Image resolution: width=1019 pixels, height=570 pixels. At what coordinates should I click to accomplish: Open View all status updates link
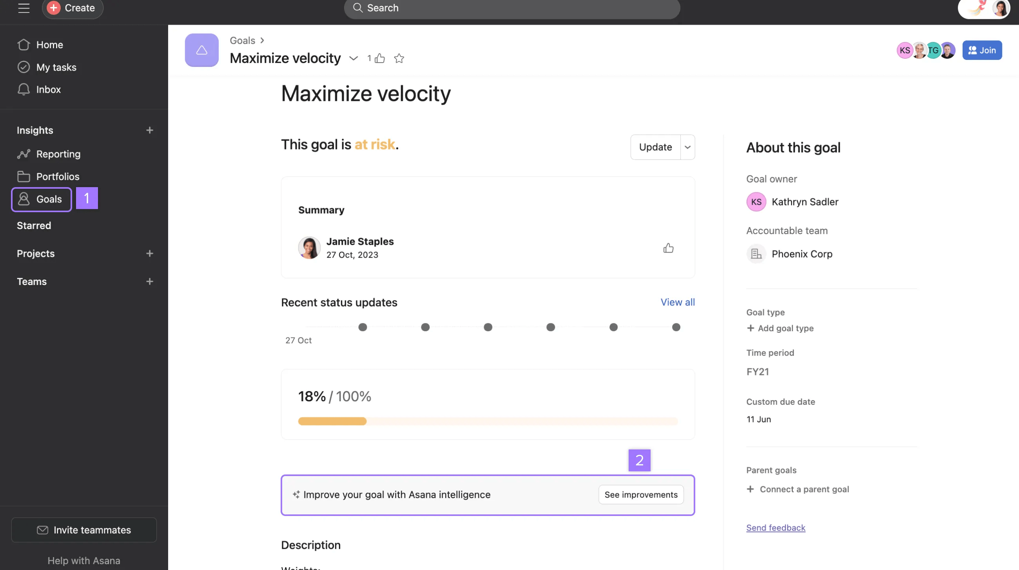point(677,302)
